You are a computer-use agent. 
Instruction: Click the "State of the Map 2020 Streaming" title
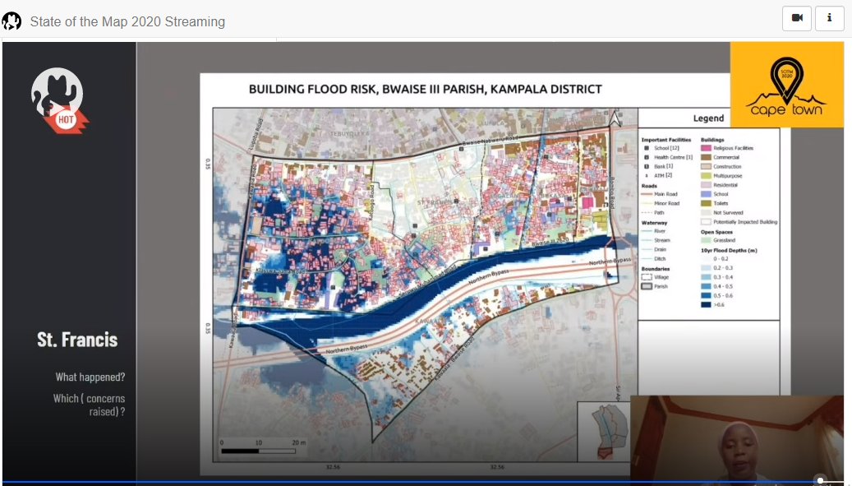click(127, 21)
